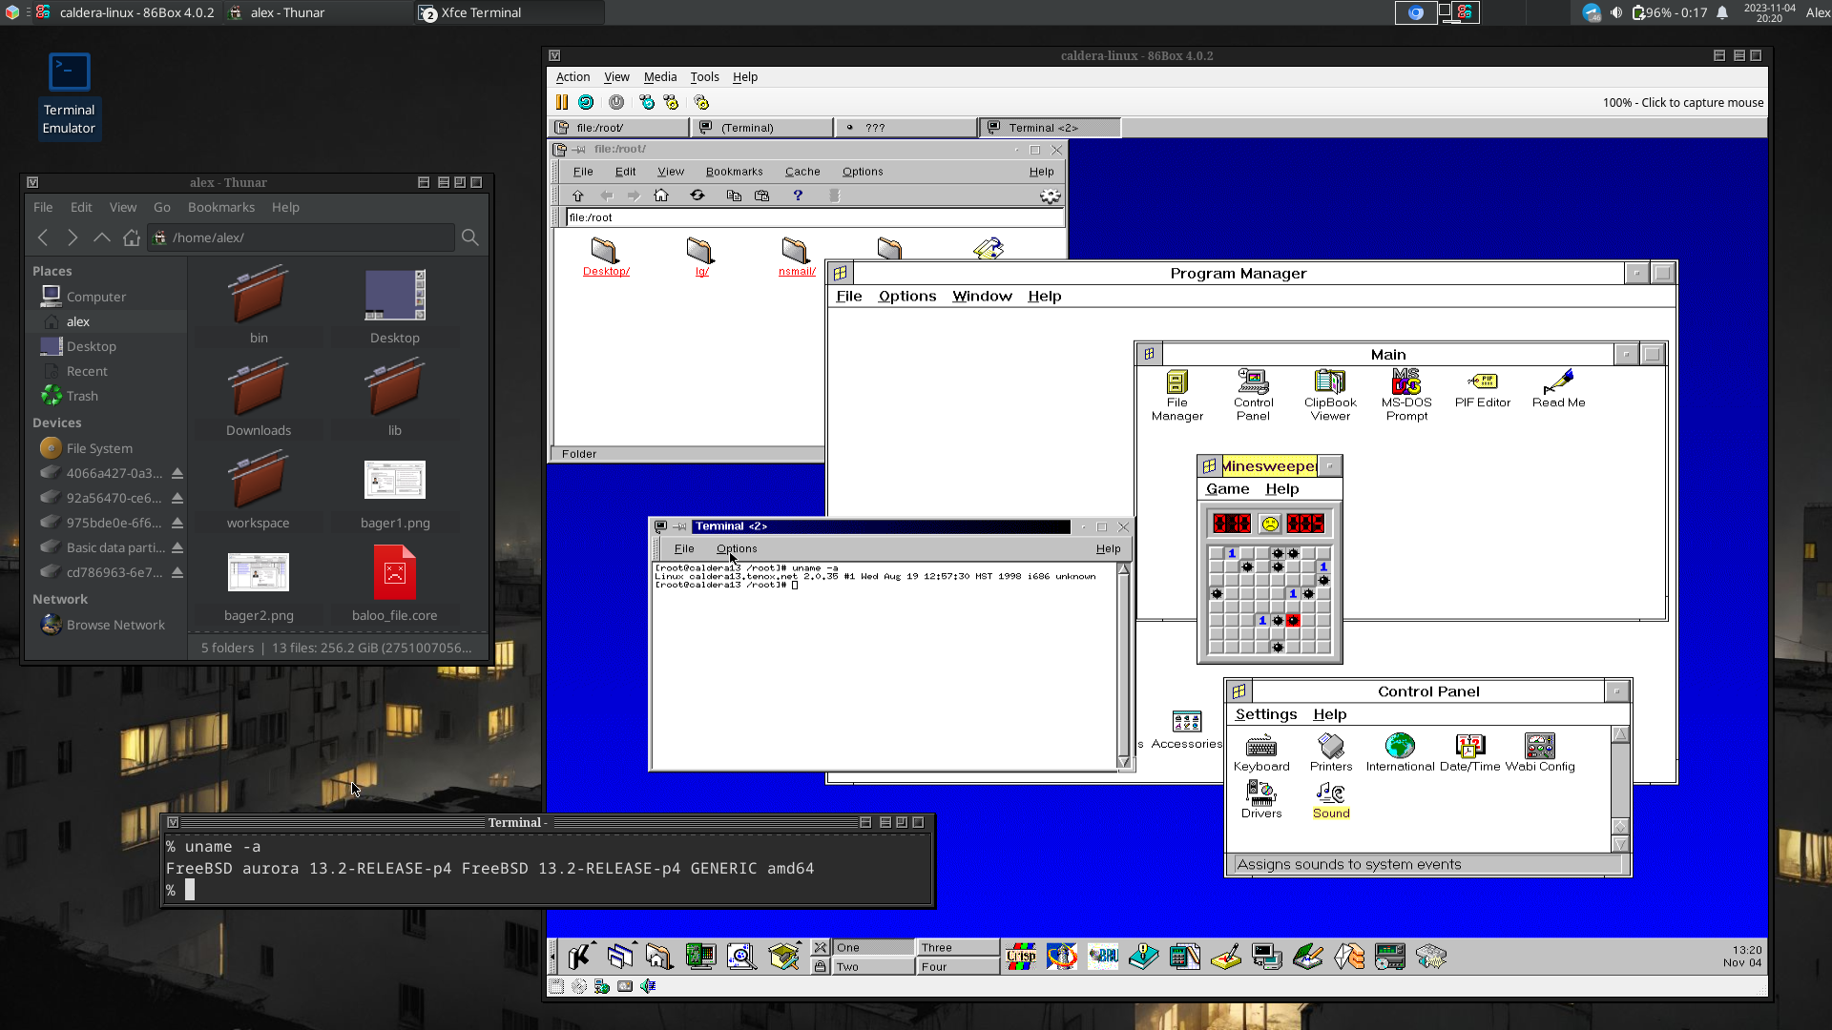Viewport: 1832px width, 1030px height.
Task: Select Trash in the Thunar sidebar
Action: (82, 396)
